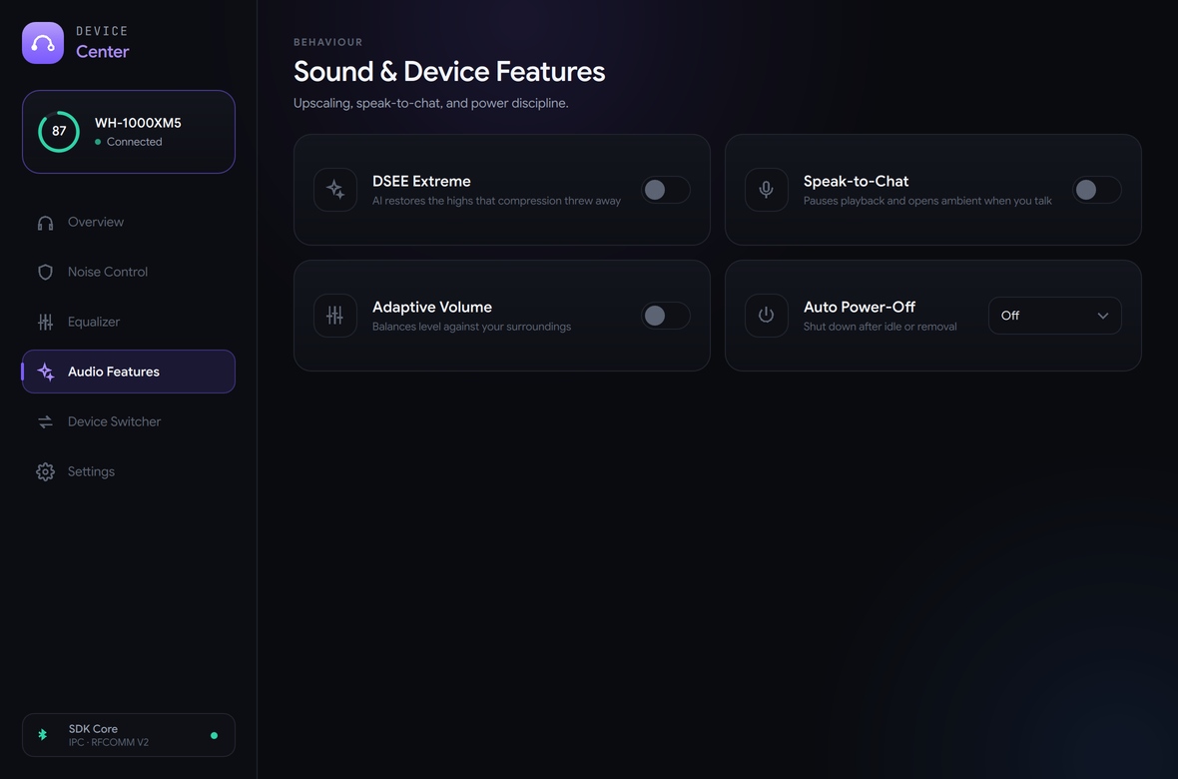Click the "Auto Power-Off" title
The image size is (1178, 779).
coord(860,307)
